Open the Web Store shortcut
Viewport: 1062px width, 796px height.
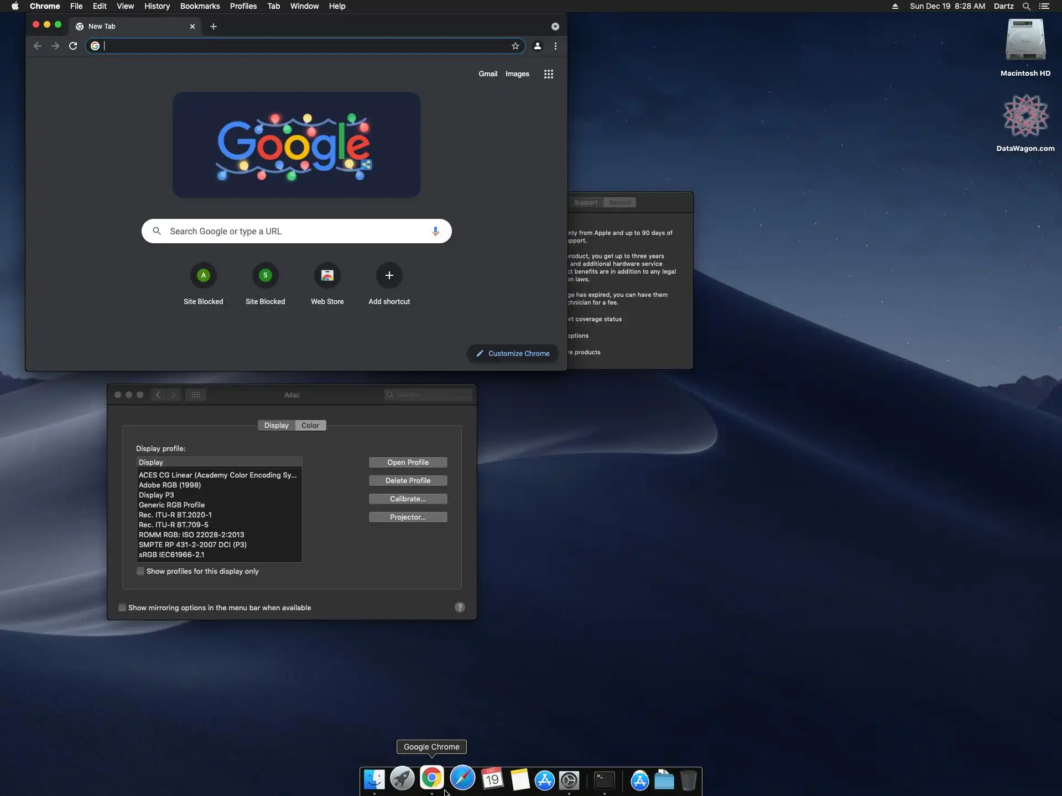327,275
